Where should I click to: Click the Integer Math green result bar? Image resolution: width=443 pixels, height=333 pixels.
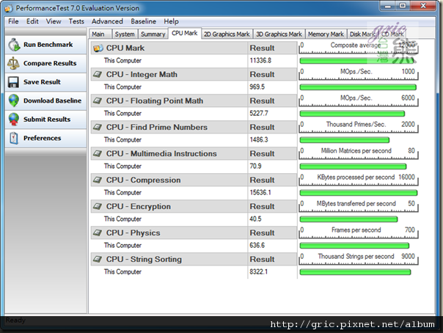pyautogui.click(x=358, y=87)
